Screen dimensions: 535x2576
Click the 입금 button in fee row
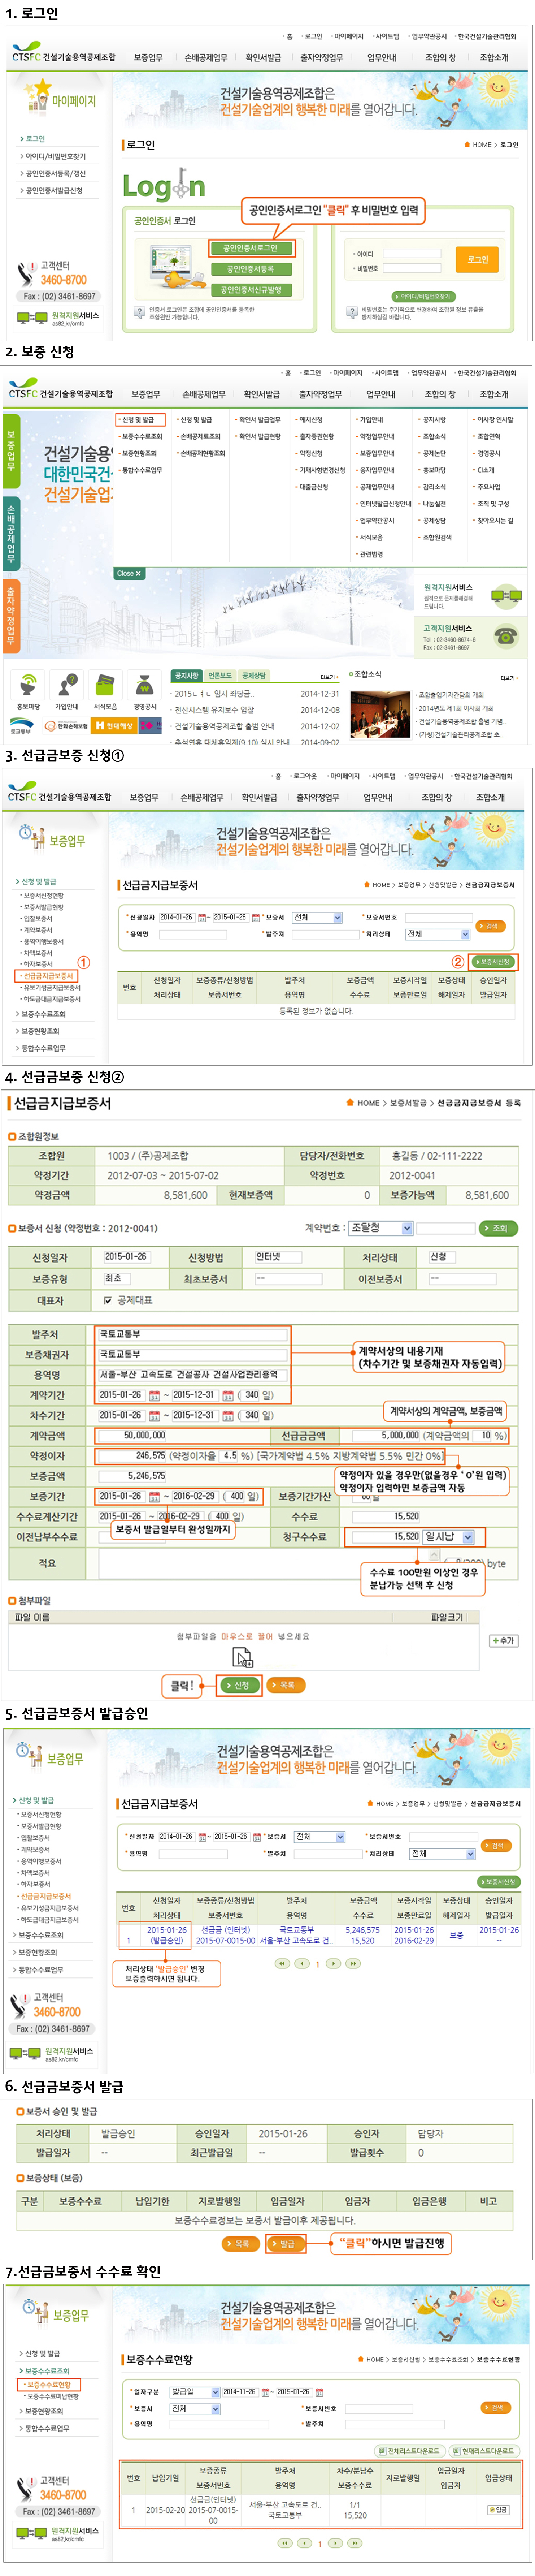[x=499, y=2510]
